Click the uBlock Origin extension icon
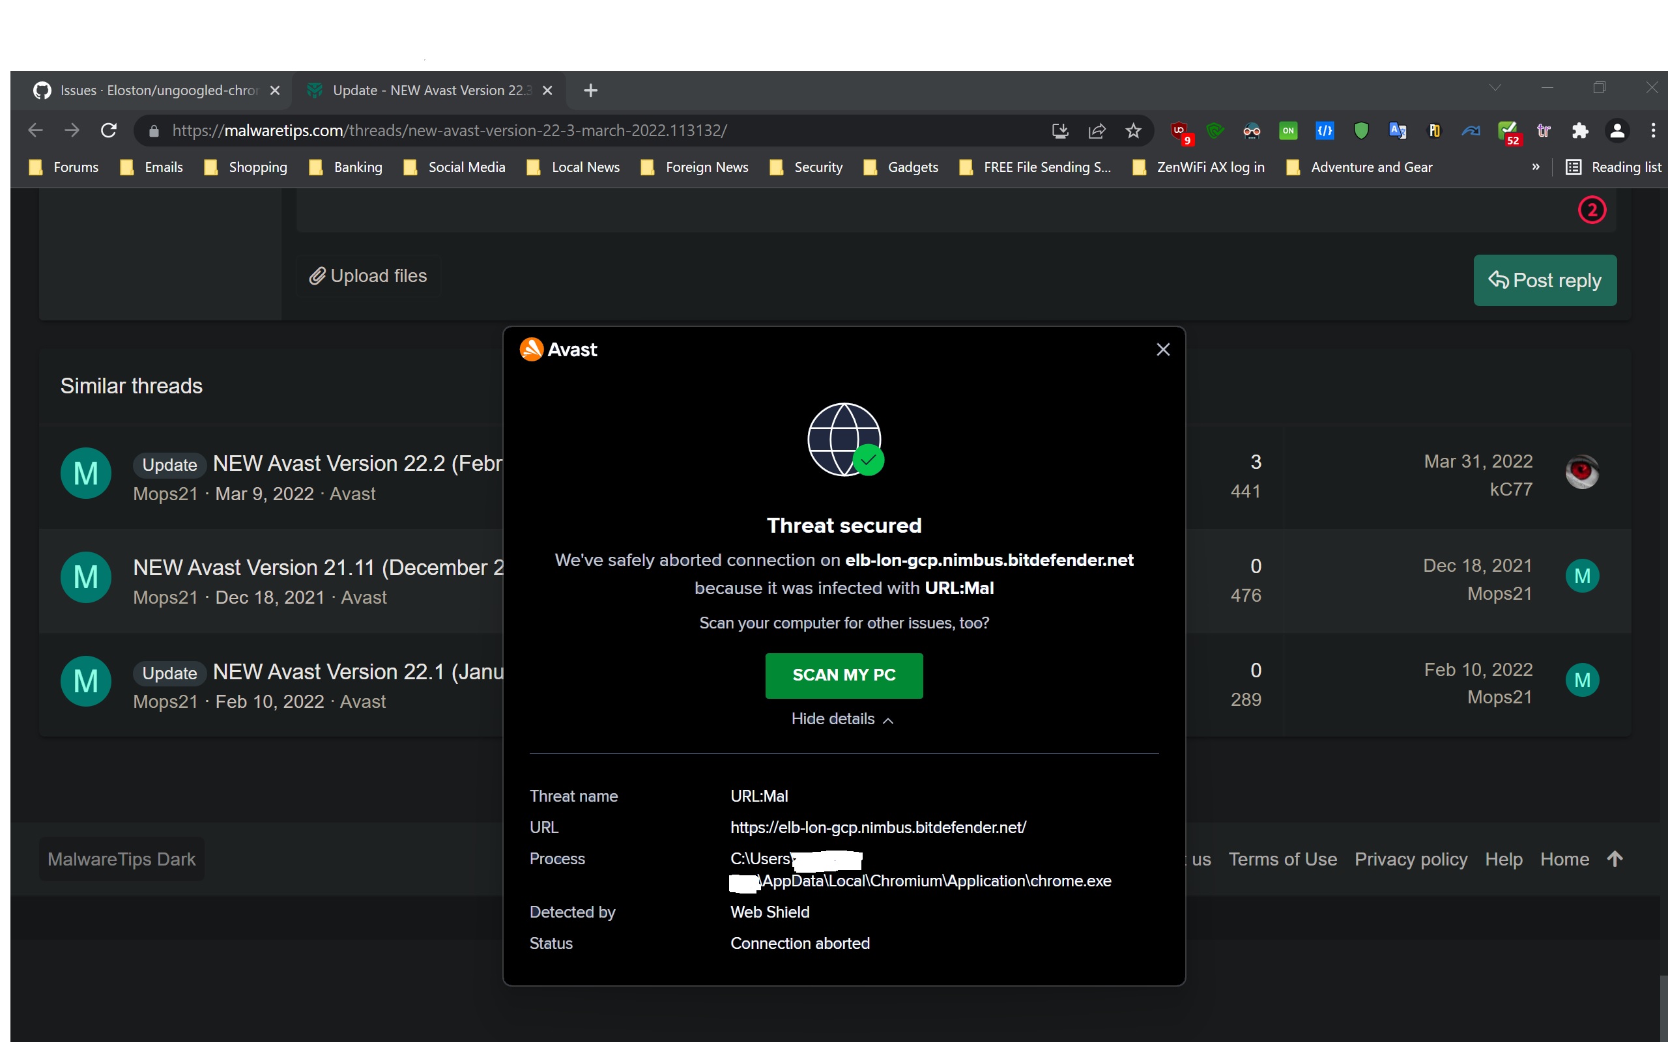This screenshot has height=1042, width=1668. click(1179, 131)
